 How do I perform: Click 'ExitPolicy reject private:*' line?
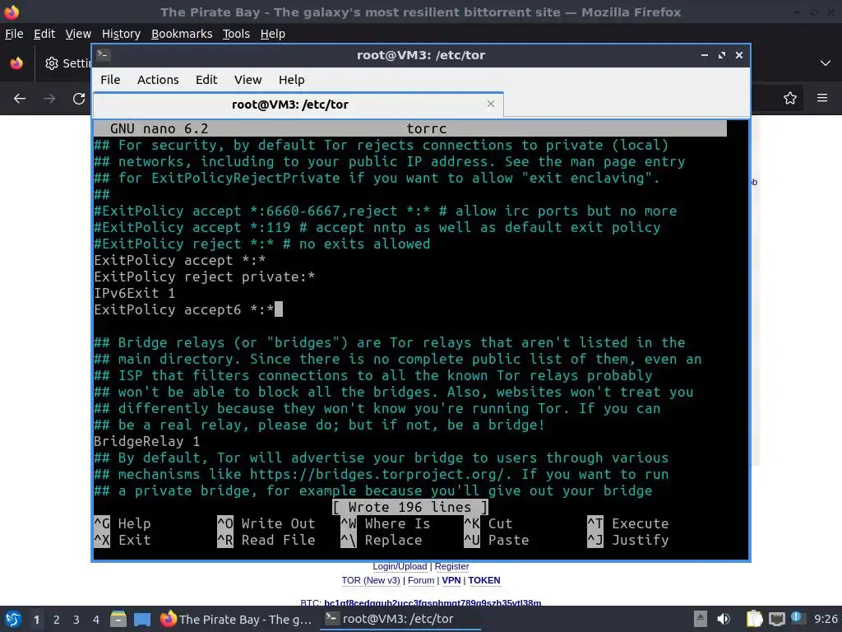[x=205, y=276]
